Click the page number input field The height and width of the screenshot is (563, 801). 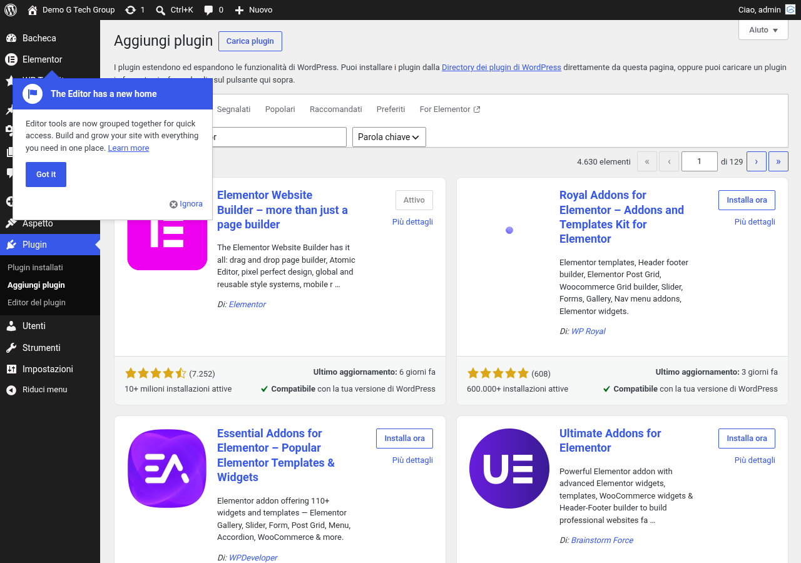click(x=700, y=161)
